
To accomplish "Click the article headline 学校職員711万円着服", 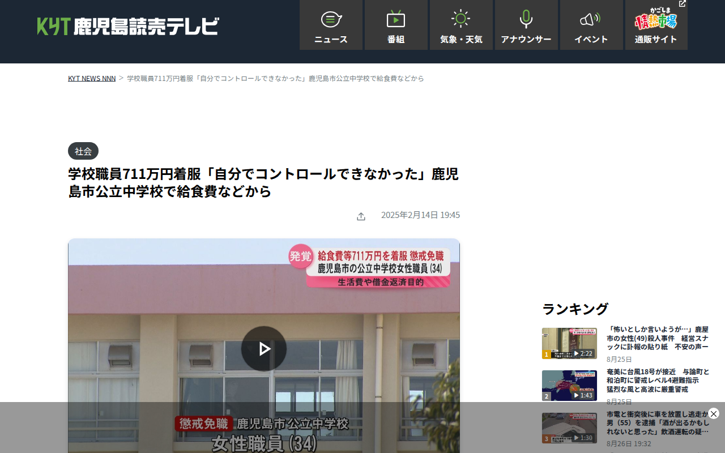I will [263, 182].
